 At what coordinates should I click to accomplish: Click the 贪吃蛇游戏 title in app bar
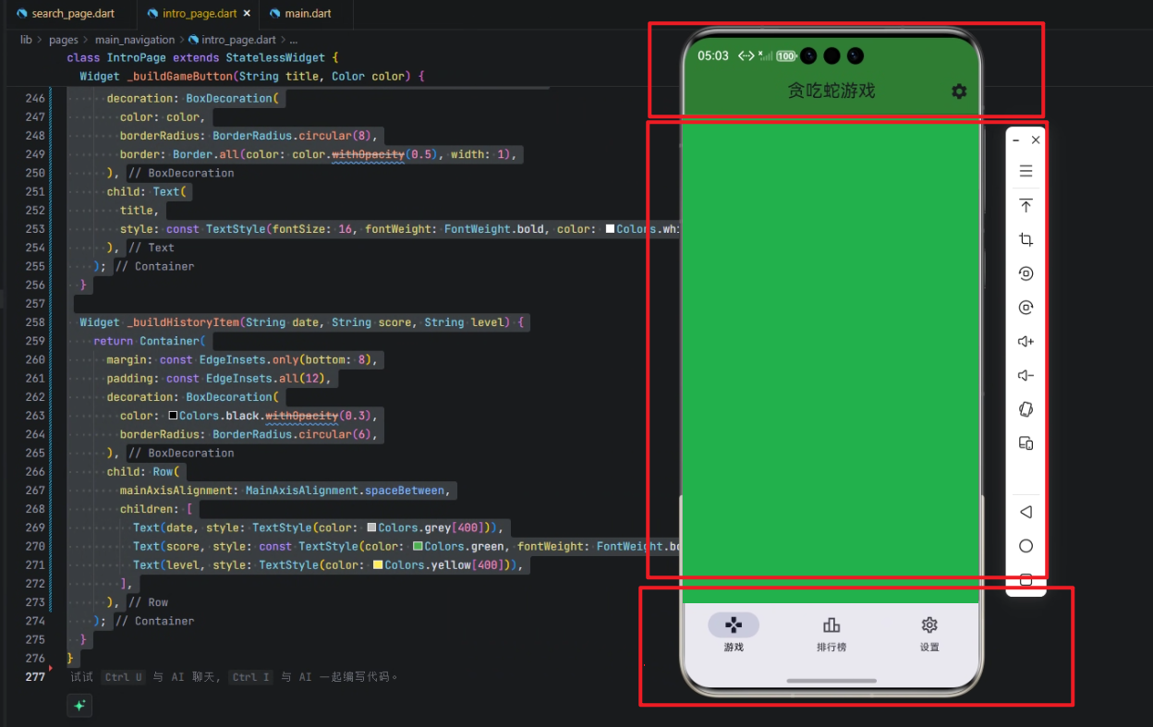831,91
